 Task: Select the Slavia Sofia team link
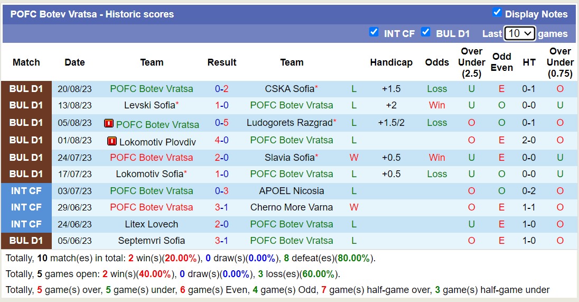(289, 157)
